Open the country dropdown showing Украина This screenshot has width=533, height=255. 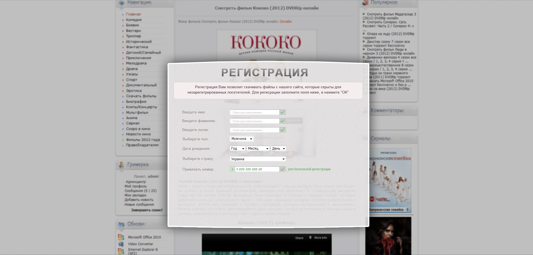258,159
